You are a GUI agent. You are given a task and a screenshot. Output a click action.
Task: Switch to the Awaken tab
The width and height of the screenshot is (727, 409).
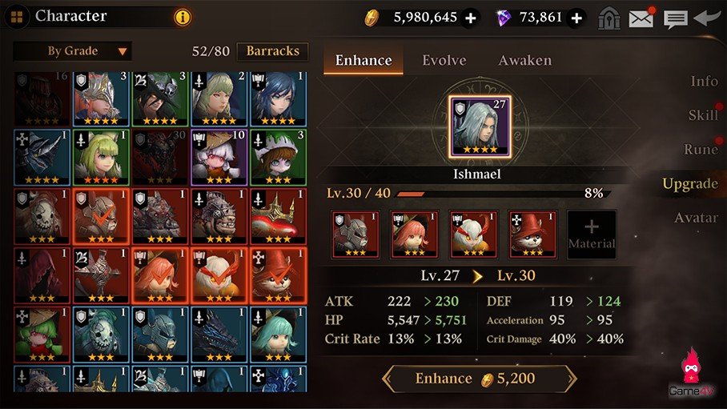[525, 60]
